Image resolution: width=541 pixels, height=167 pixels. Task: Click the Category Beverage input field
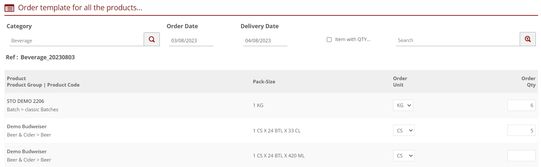click(76, 41)
